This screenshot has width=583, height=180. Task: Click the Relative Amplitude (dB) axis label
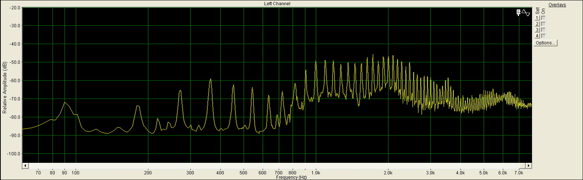point(5,88)
